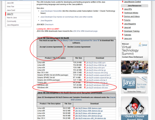Click the red arrow icon of the 97.14 MB Solaris SPARC row
The width and height of the screenshot is (155, 120).
(85, 77)
